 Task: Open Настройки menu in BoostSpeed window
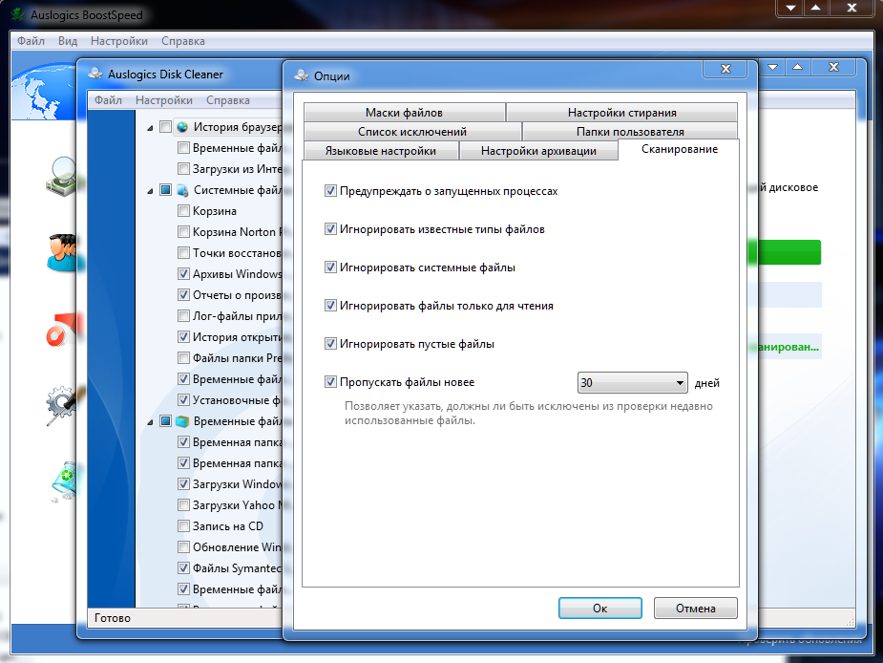118,41
